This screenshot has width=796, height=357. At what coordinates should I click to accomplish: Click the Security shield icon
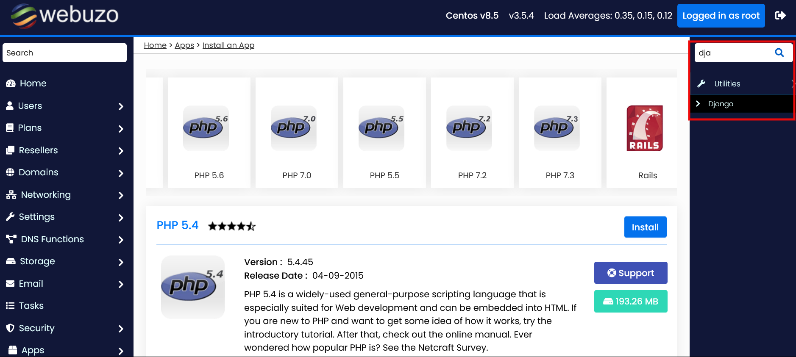point(10,328)
